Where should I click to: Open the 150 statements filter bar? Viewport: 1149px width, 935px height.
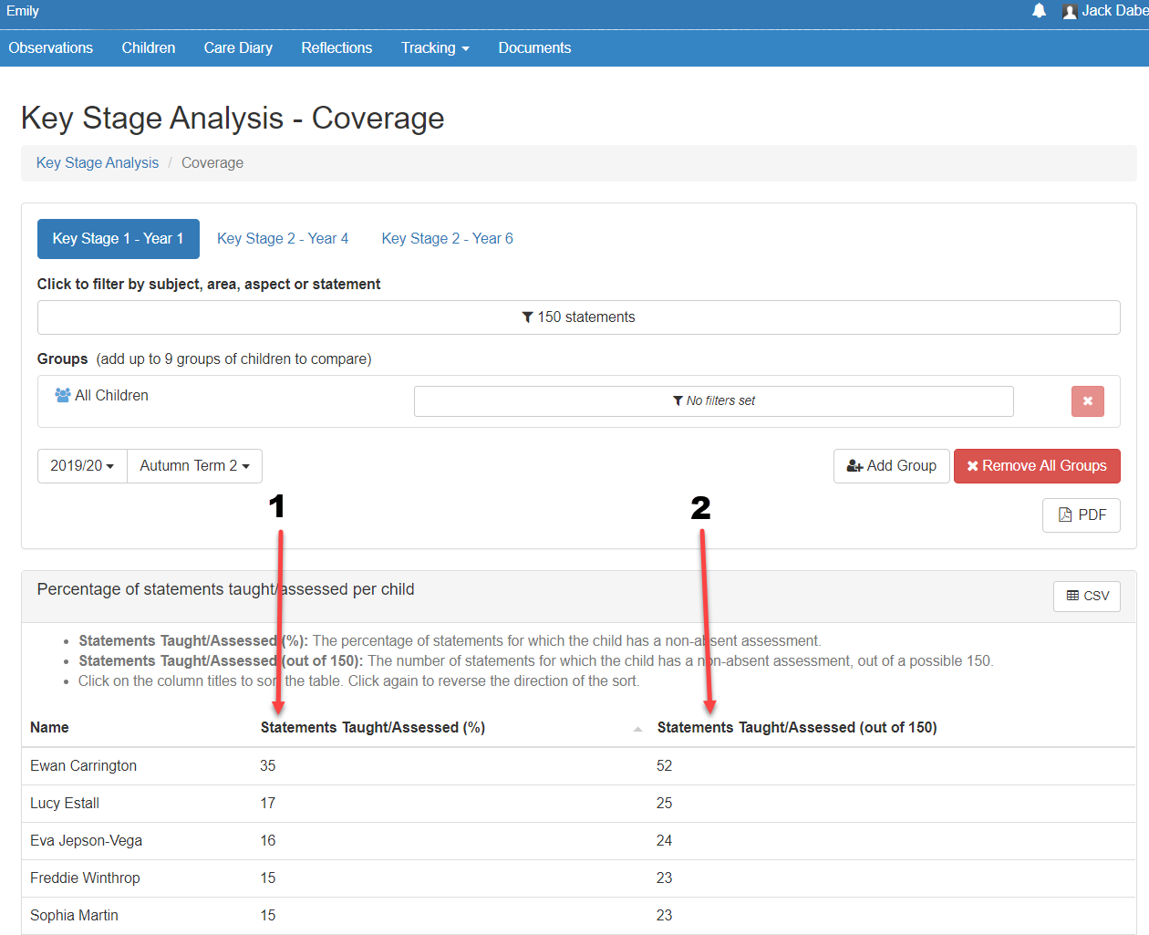[578, 317]
